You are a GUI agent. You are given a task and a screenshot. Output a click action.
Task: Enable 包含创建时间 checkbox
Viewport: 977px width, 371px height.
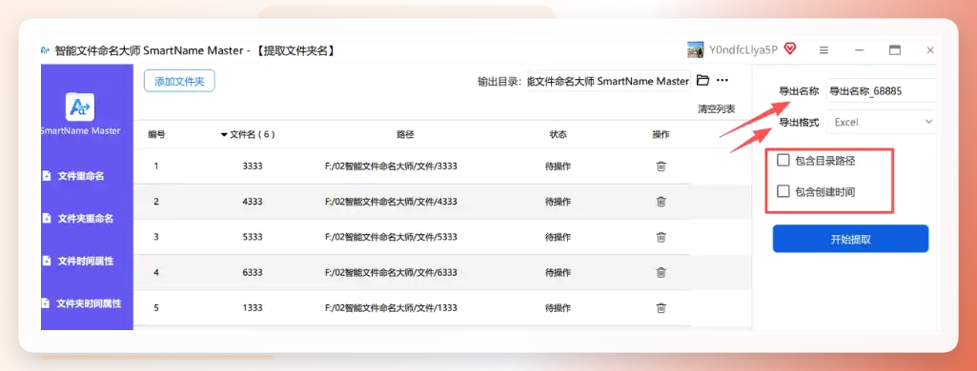(784, 191)
